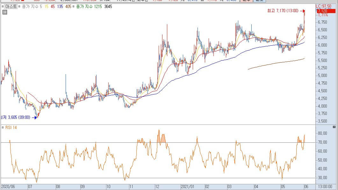Click the 06 month marker at axis end

(306, 186)
